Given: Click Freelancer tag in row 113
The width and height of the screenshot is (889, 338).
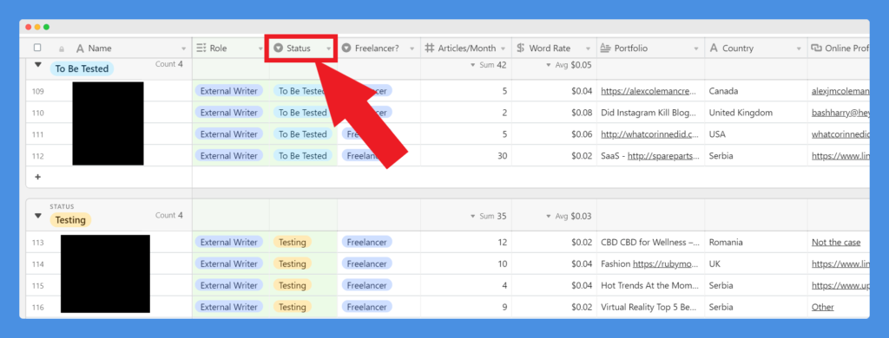Looking at the screenshot, I should click(367, 243).
